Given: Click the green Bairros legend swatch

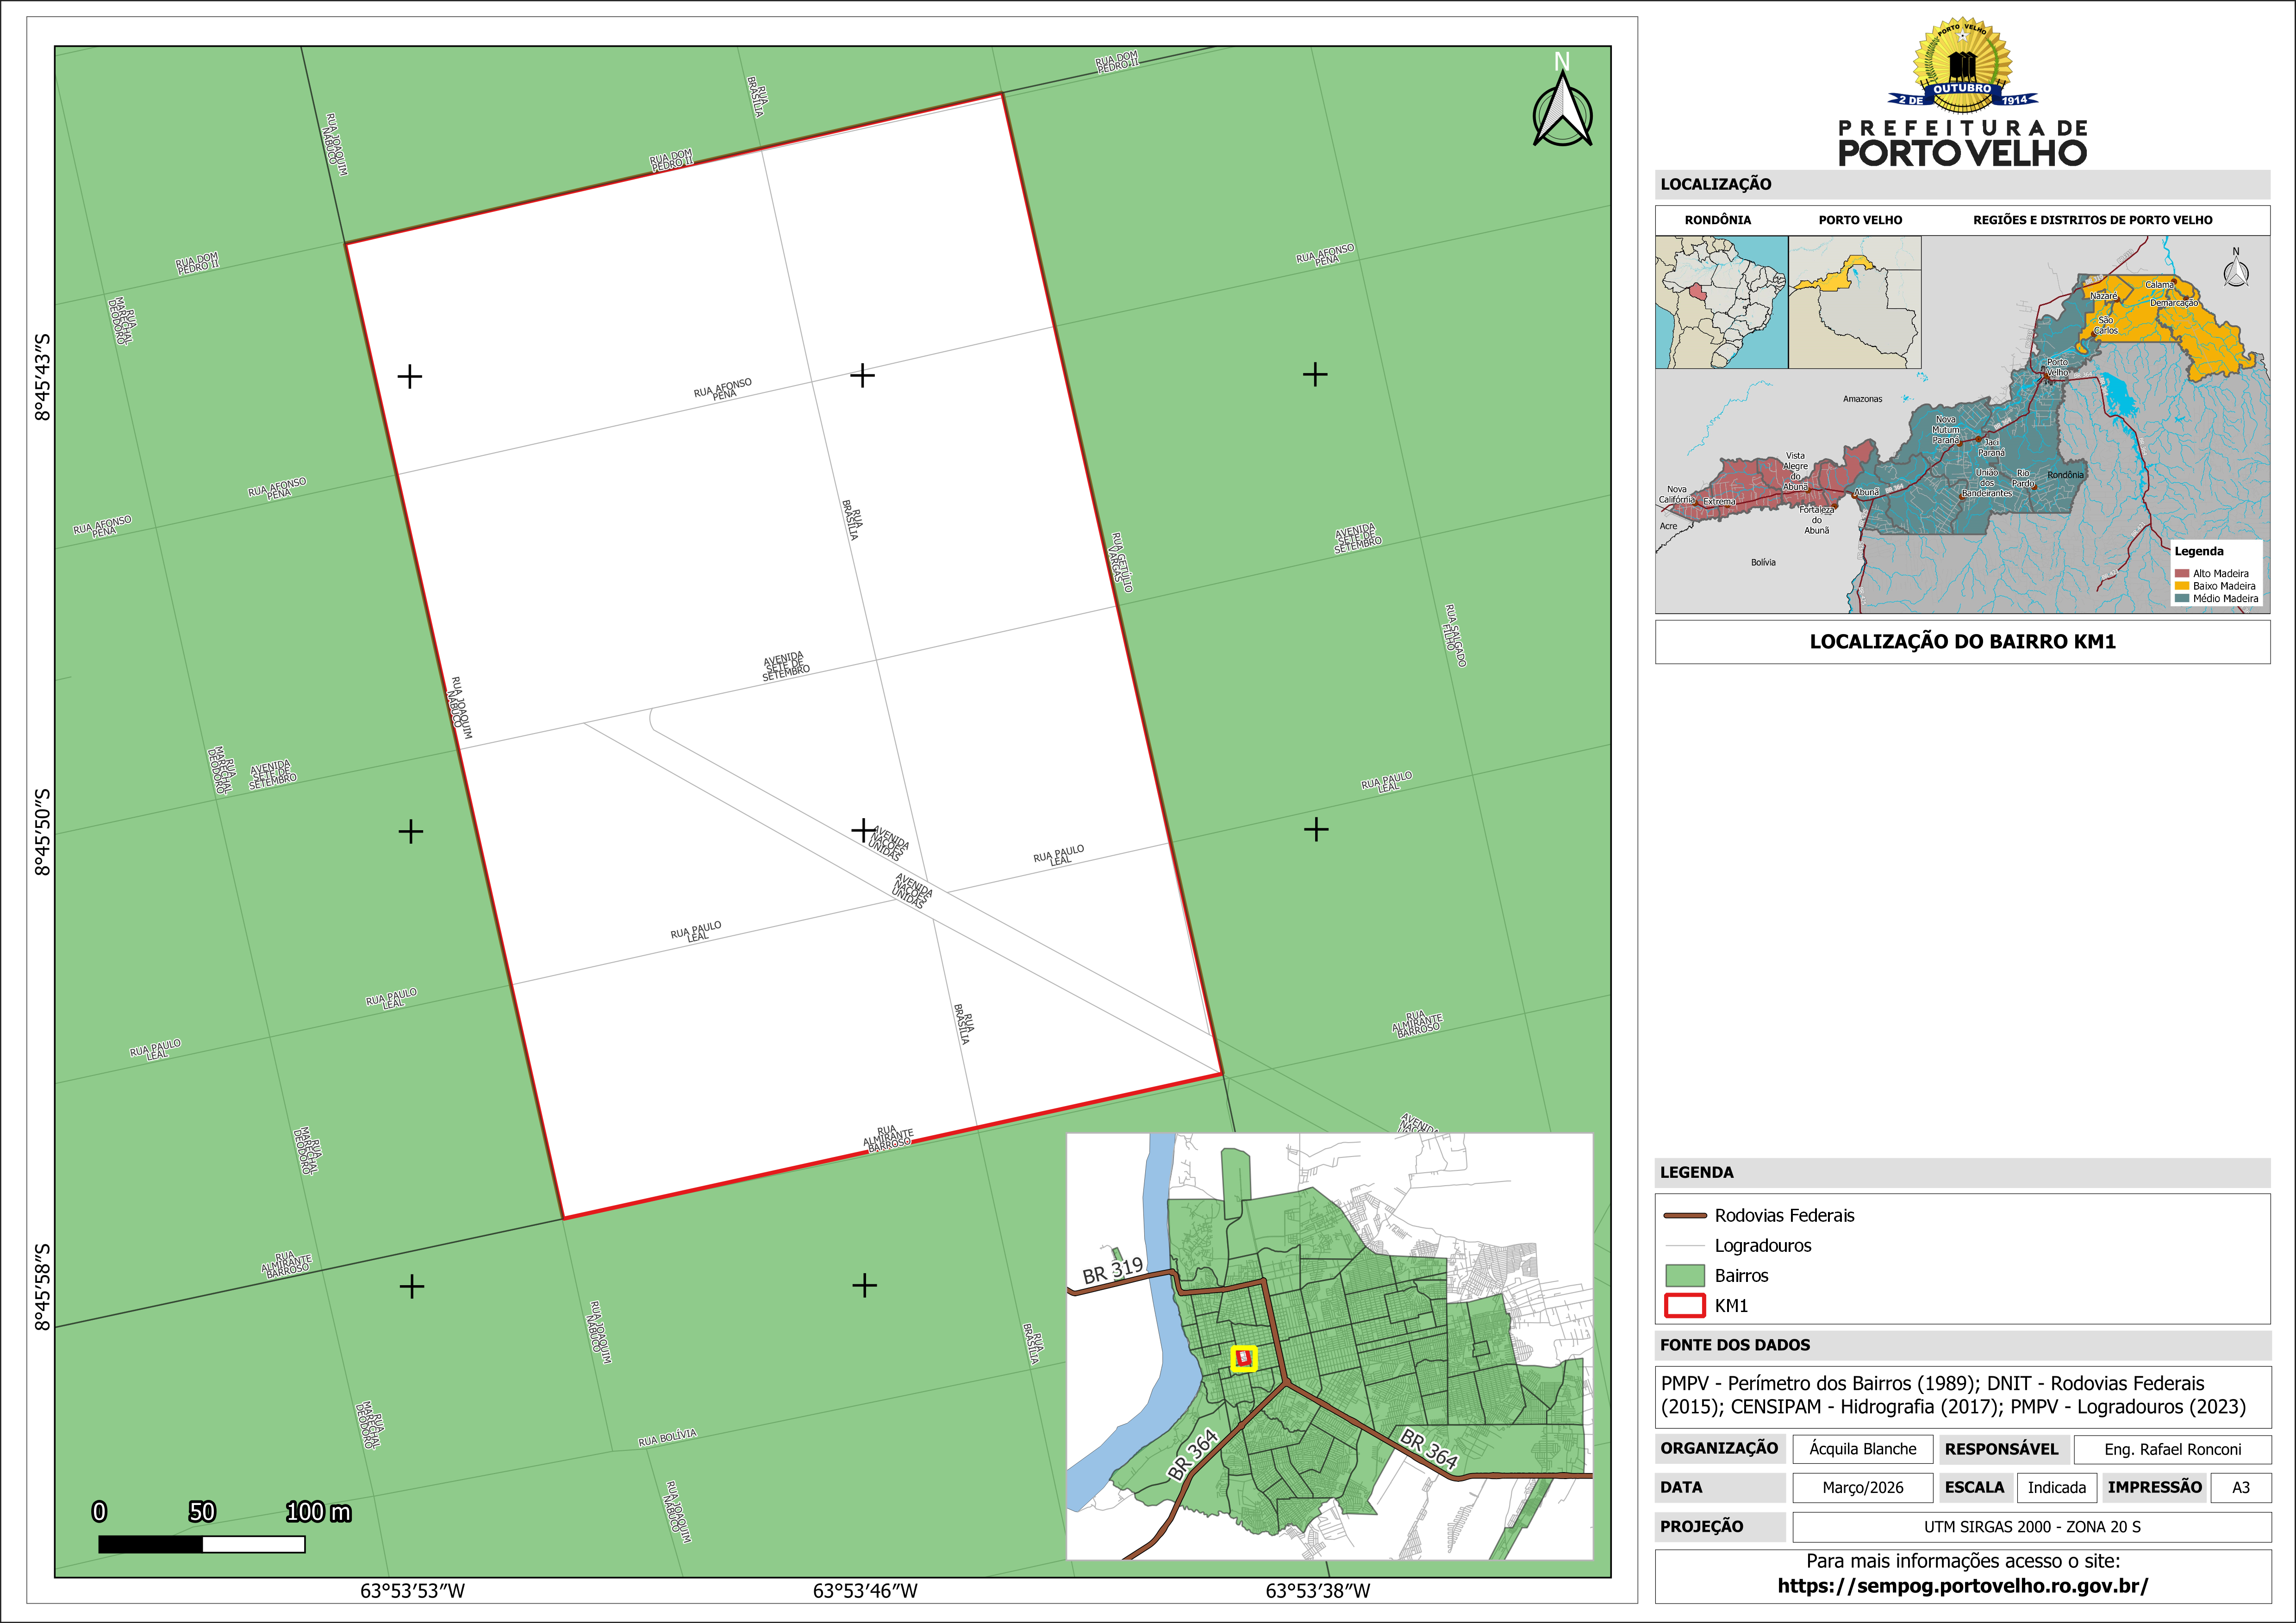Looking at the screenshot, I should 1684,1276.
